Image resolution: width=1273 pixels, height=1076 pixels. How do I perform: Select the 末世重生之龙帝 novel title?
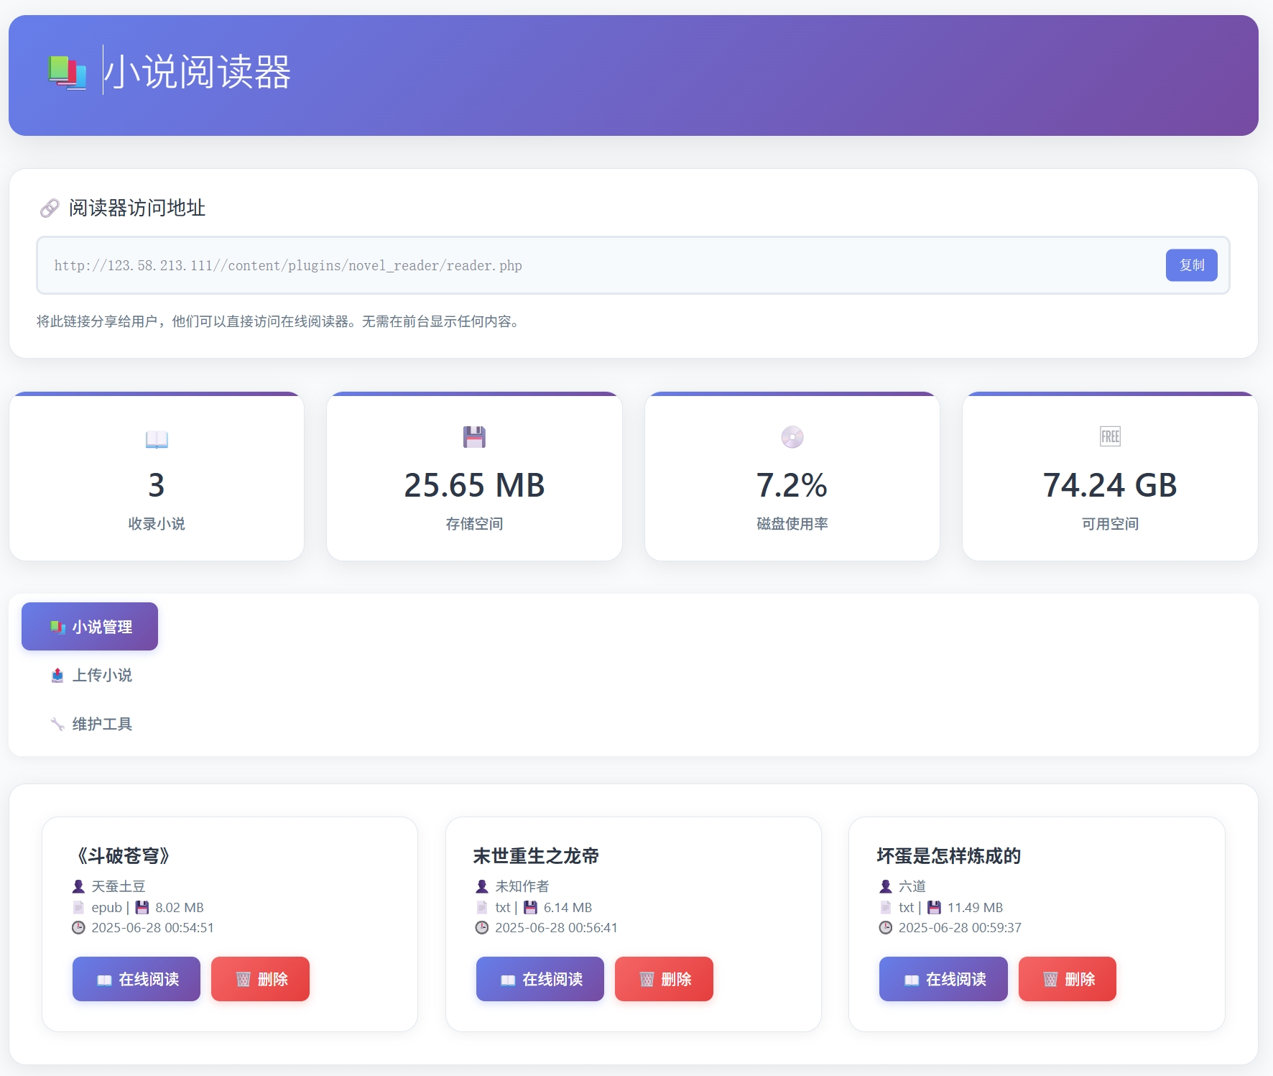536,856
